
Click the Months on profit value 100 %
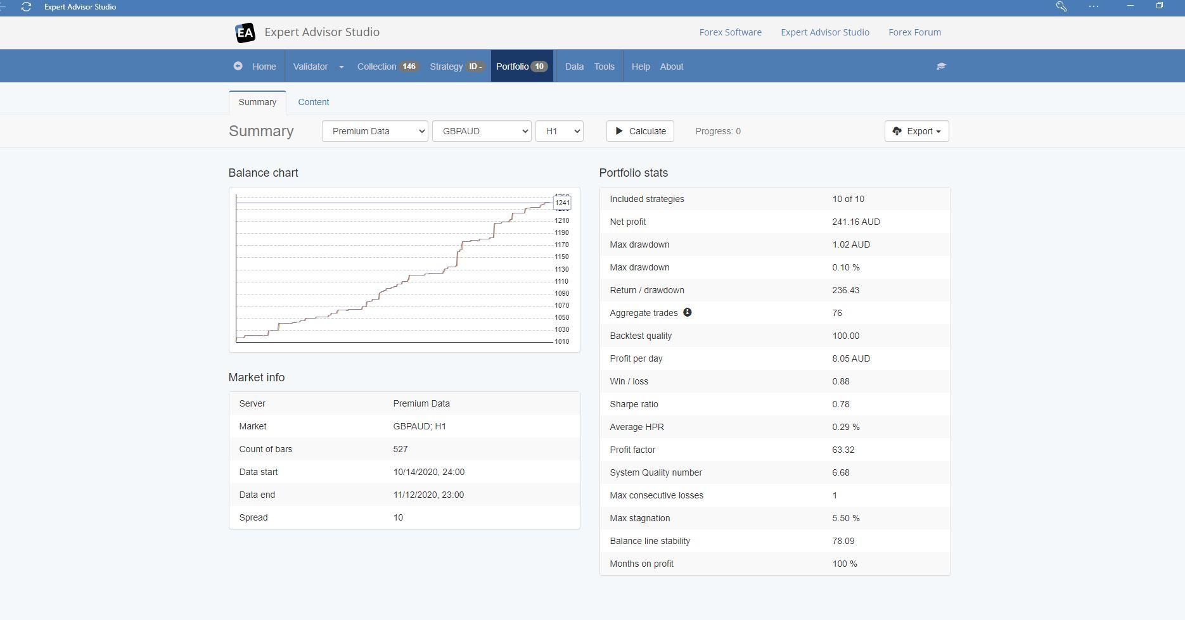coord(845,564)
